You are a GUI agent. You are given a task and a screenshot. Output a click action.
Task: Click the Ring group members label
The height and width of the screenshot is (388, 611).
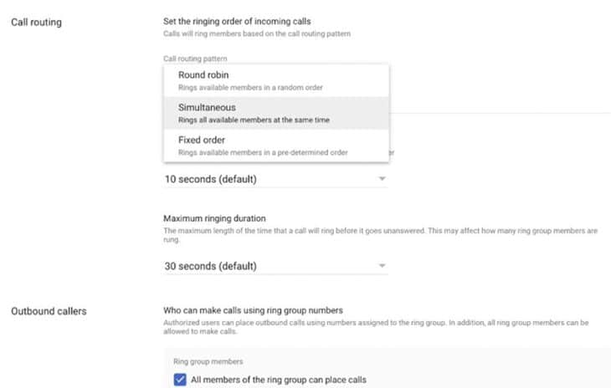(209, 362)
